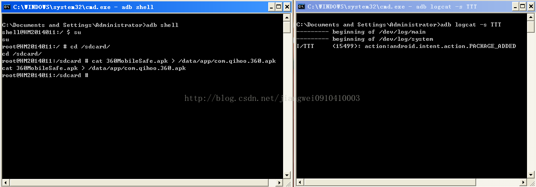Open system menu icon of adb shell window
This screenshot has width=536, height=187.
click(6, 6)
